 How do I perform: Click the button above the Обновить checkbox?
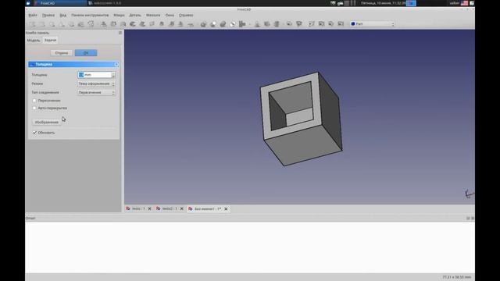click(x=47, y=122)
